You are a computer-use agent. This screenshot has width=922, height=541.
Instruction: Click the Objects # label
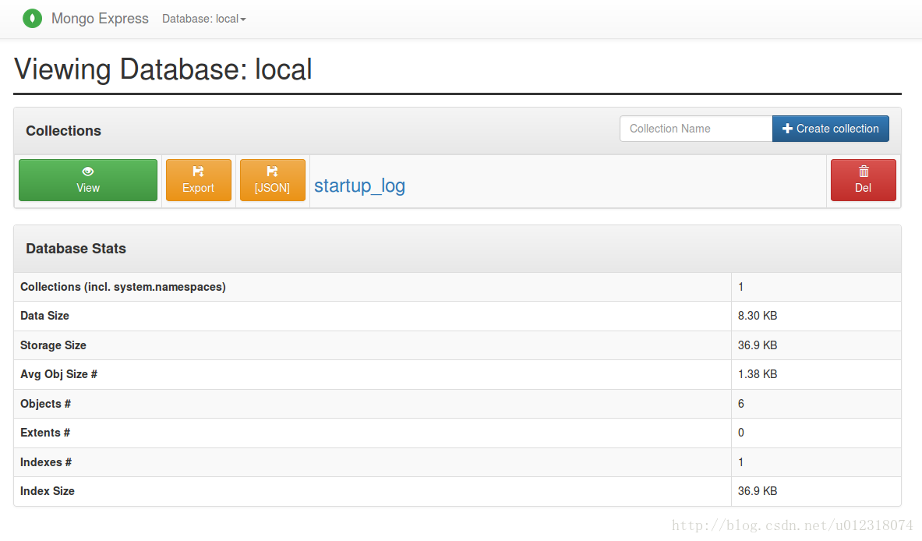(x=45, y=404)
